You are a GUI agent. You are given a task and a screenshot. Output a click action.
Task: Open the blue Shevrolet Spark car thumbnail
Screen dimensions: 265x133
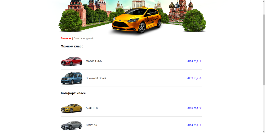(72, 78)
